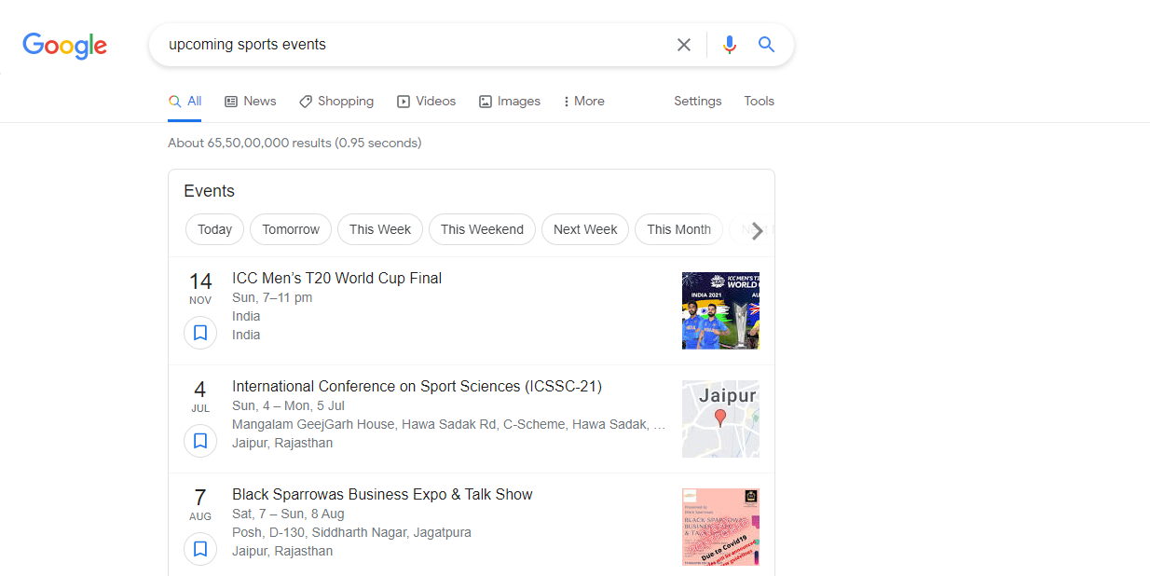Viewport: 1150px width, 576px height.
Task: Click the Black Sparrowas expo poster thumbnail
Action: click(720, 527)
